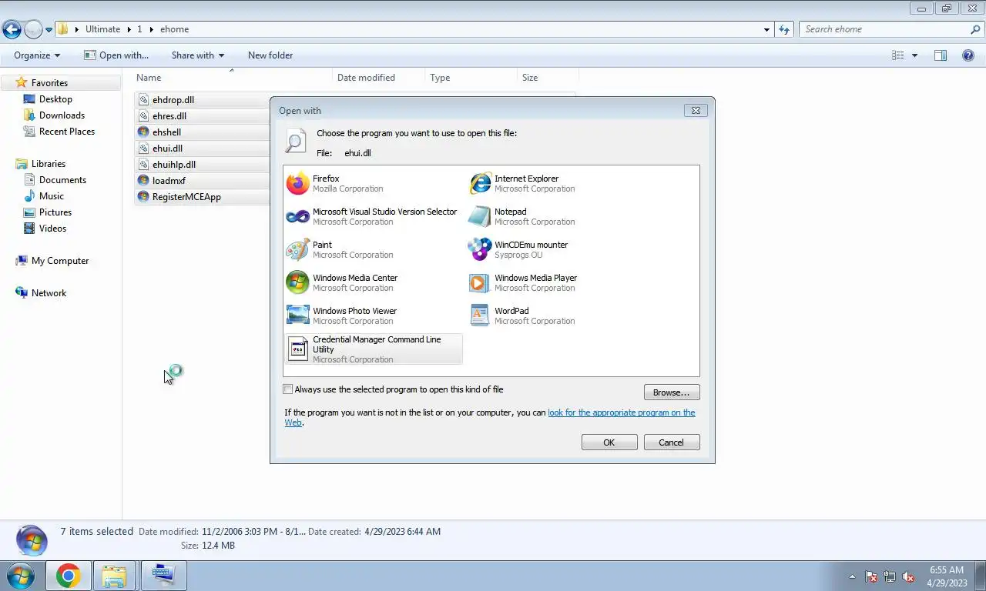Go back using the Back arrow

[12, 29]
